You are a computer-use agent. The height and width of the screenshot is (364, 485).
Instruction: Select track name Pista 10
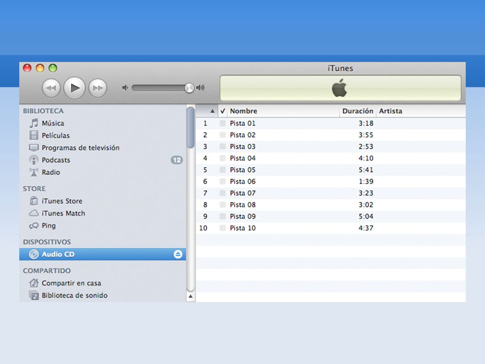tap(242, 228)
